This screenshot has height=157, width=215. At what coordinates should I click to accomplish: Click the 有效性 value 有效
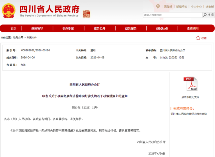23,65
